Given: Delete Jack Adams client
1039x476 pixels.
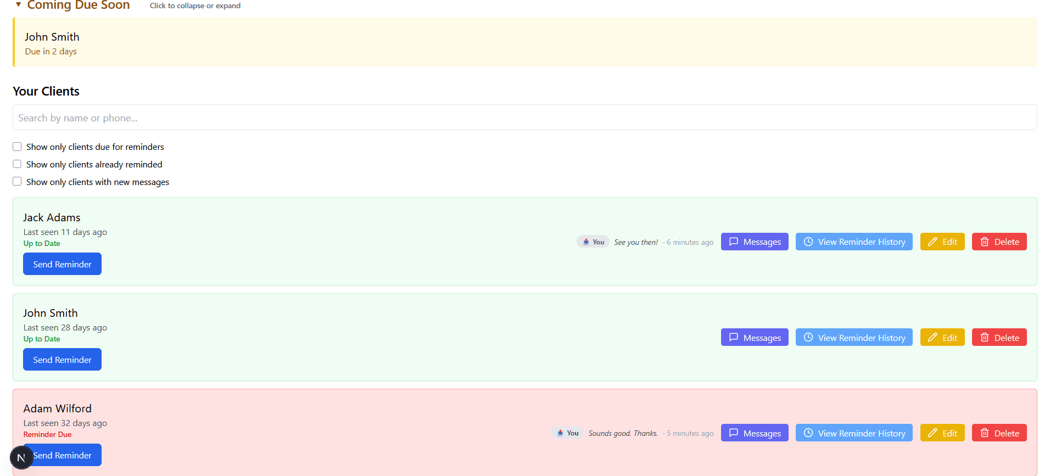Looking at the screenshot, I should 999,242.
